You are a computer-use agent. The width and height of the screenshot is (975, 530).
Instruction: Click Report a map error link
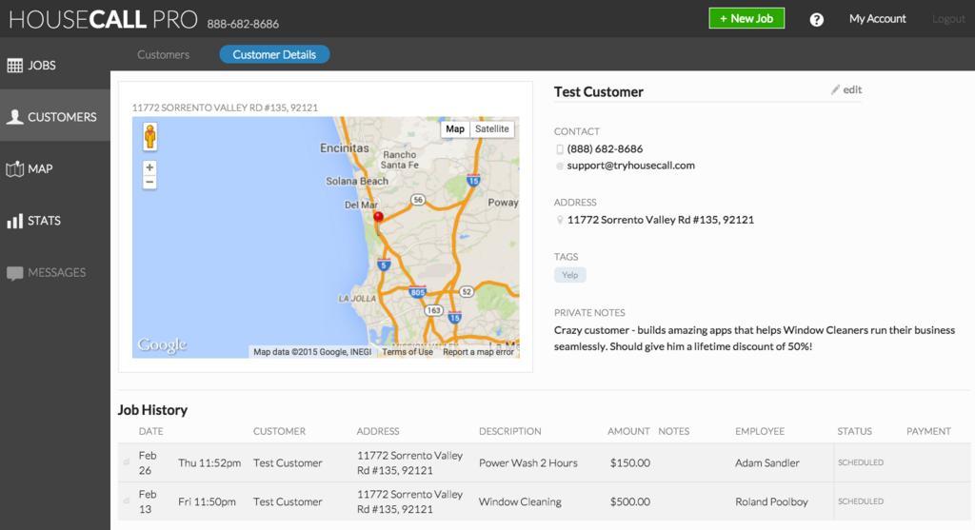pyautogui.click(x=478, y=352)
